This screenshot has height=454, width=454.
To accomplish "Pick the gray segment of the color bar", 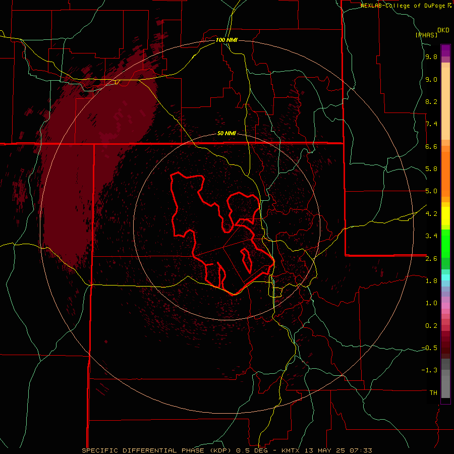I will click(445, 379).
